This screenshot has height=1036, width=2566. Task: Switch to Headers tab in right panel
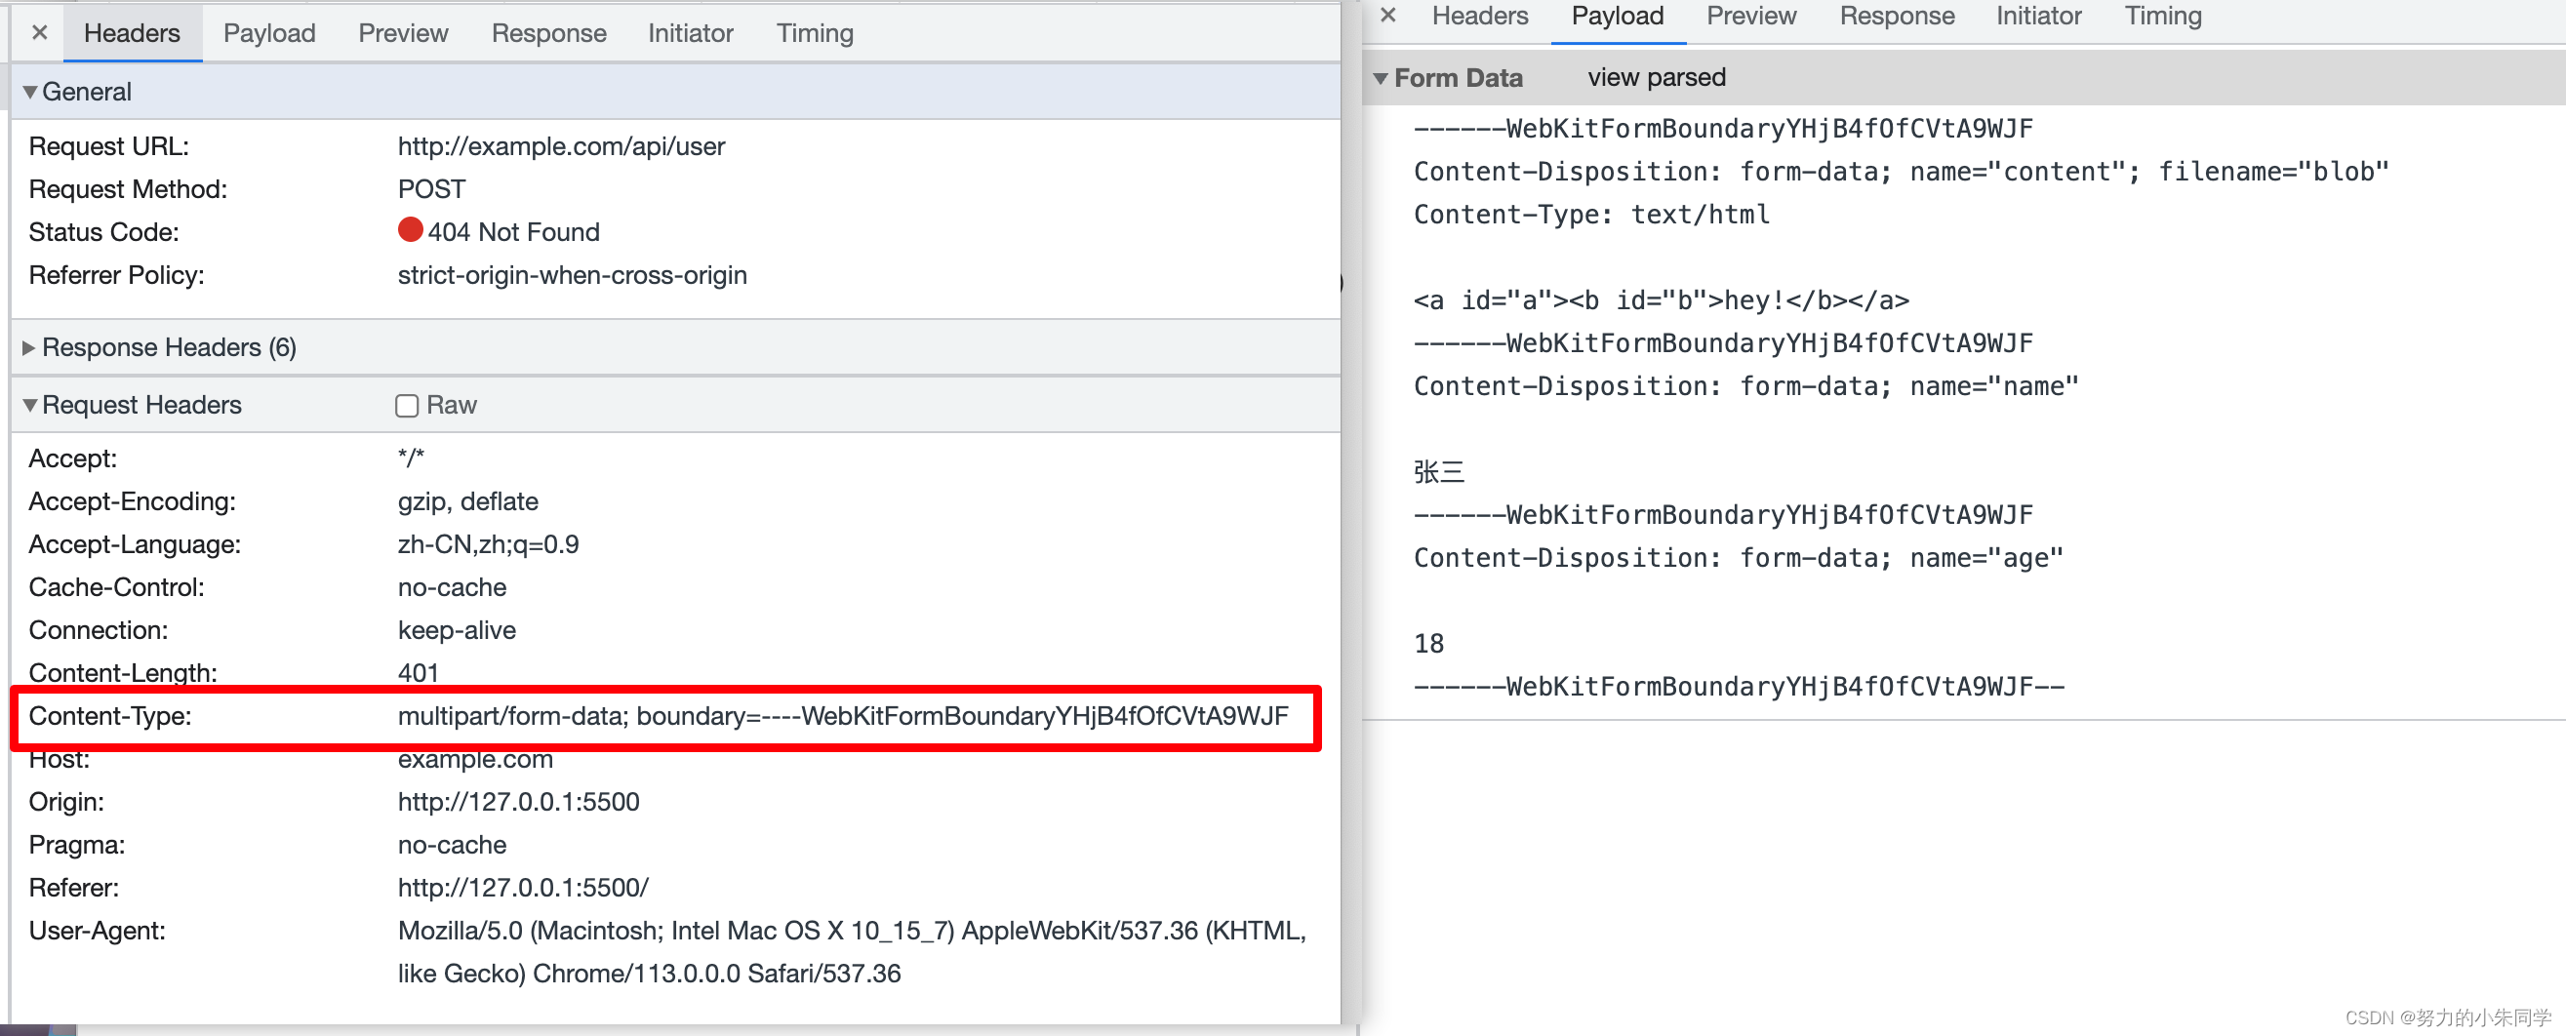pyautogui.click(x=1480, y=16)
